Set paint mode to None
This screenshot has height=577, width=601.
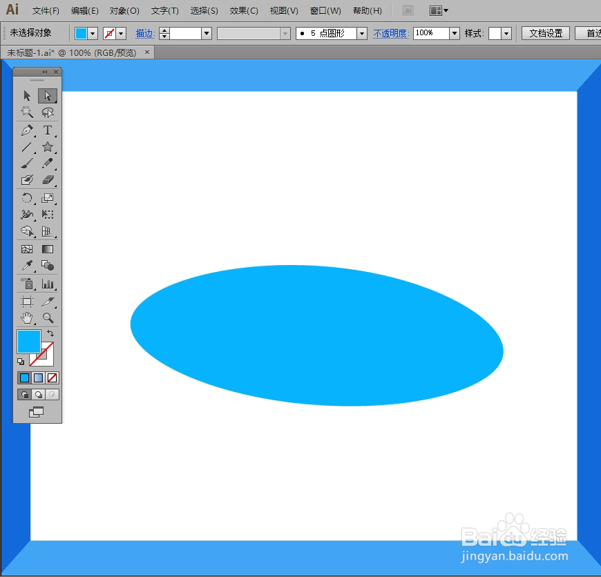[x=52, y=378]
